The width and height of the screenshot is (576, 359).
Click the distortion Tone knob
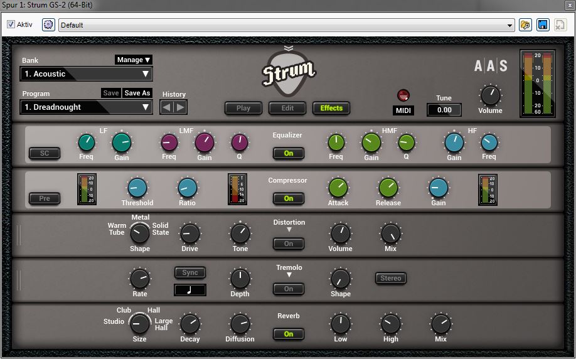click(240, 233)
